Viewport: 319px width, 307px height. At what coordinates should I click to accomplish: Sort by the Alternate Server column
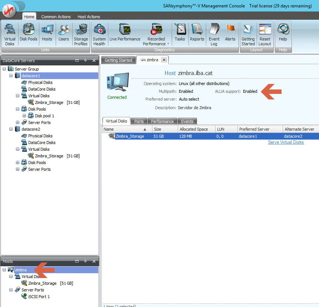click(301, 129)
